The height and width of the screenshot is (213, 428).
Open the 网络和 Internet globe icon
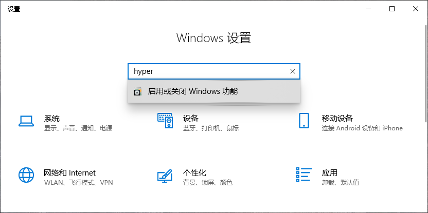coord(26,175)
